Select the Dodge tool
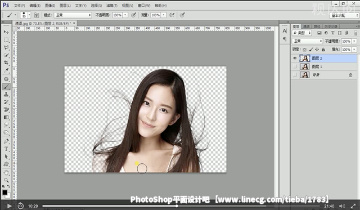The image size is (360, 210). pyautogui.click(x=6, y=132)
